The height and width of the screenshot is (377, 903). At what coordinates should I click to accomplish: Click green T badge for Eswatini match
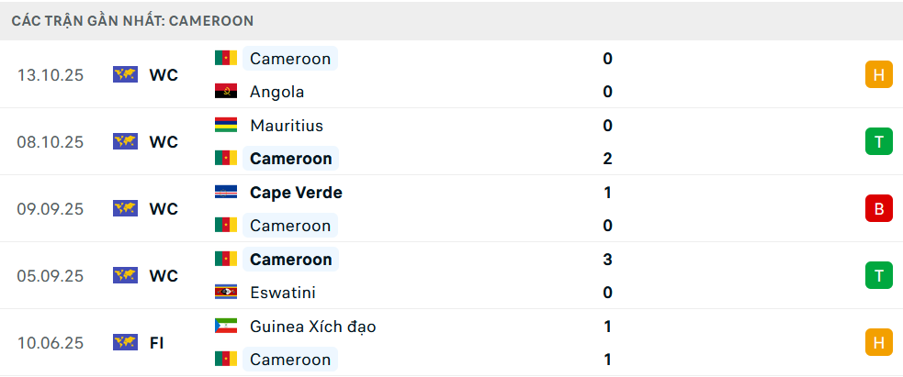pos(878,275)
